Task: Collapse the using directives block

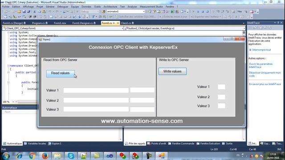Action: click(8, 32)
